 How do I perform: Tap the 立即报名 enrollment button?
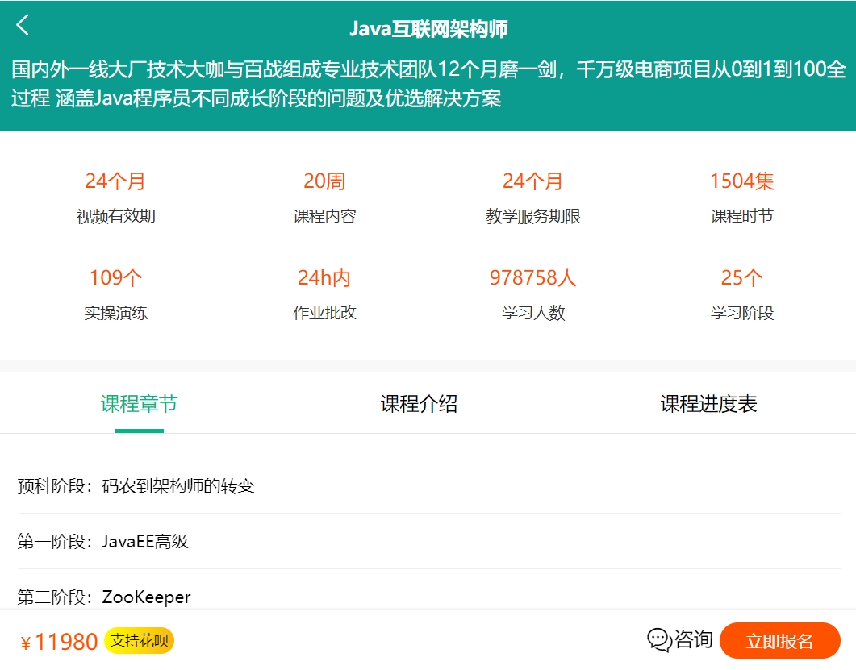778,639
